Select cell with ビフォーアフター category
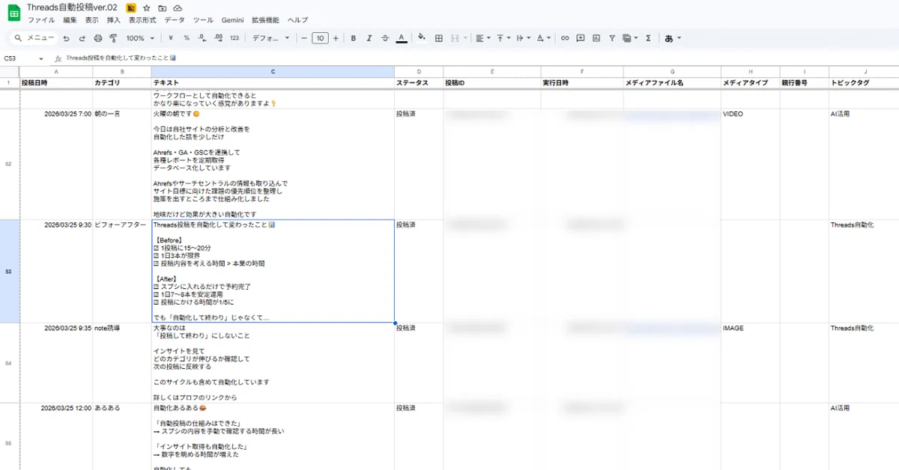The height and width of the screenshot is (470, 899). click(x=122, y=272)
